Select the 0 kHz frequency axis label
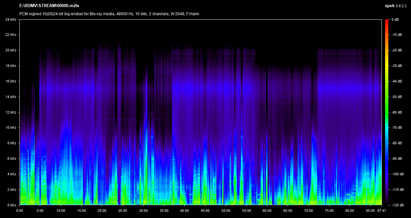This screenshot has width=411, height=218. (12, 205)
